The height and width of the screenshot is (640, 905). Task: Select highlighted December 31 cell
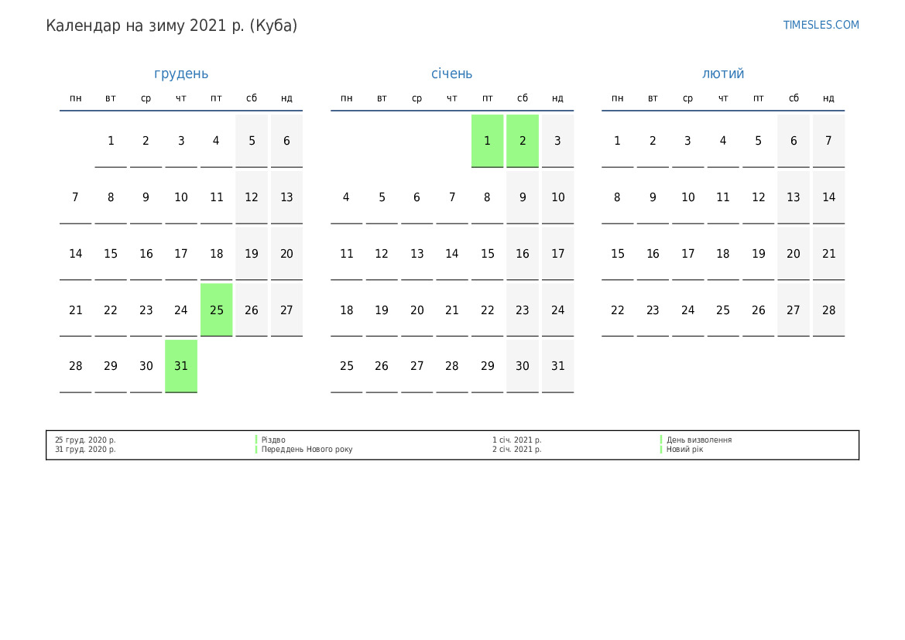pos(181,366)
